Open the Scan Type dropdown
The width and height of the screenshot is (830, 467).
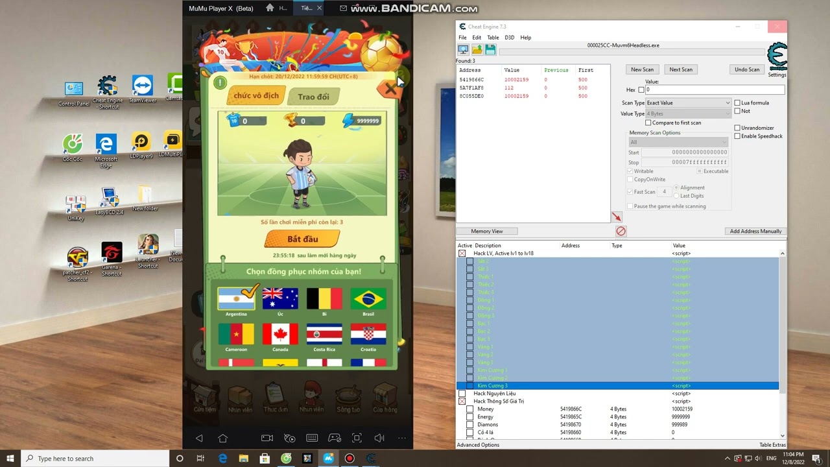click(x=688, y=102)
